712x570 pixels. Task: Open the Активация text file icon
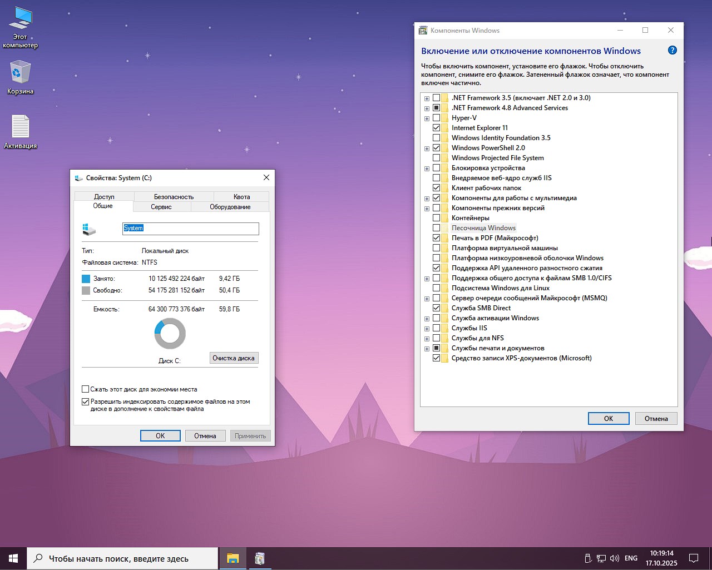click(21, 127)
